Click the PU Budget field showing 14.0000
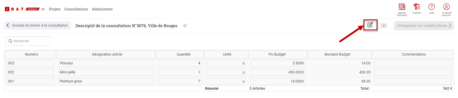458x98 pixels. 278,81
